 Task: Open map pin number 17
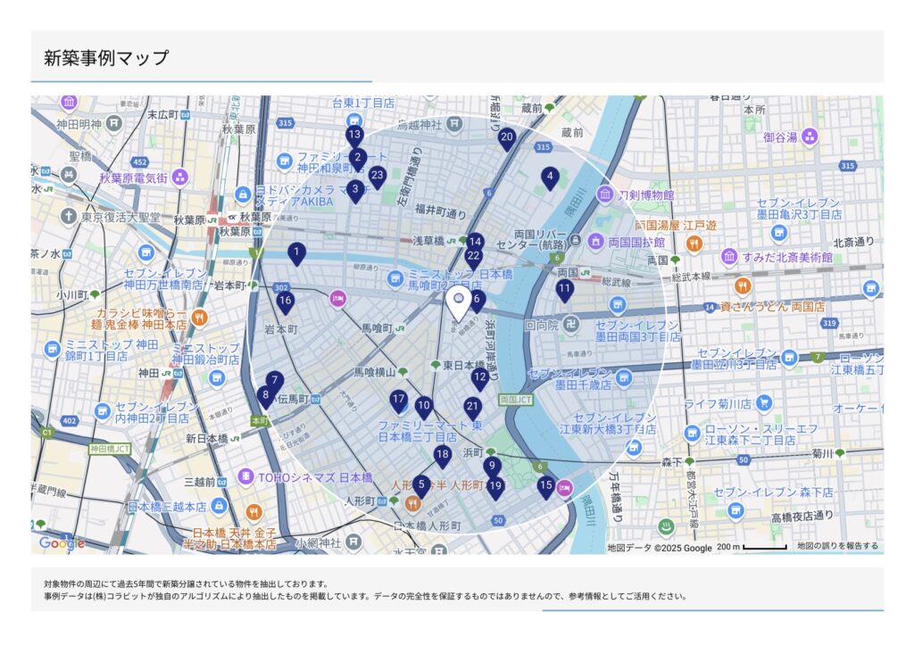point(398,401)
